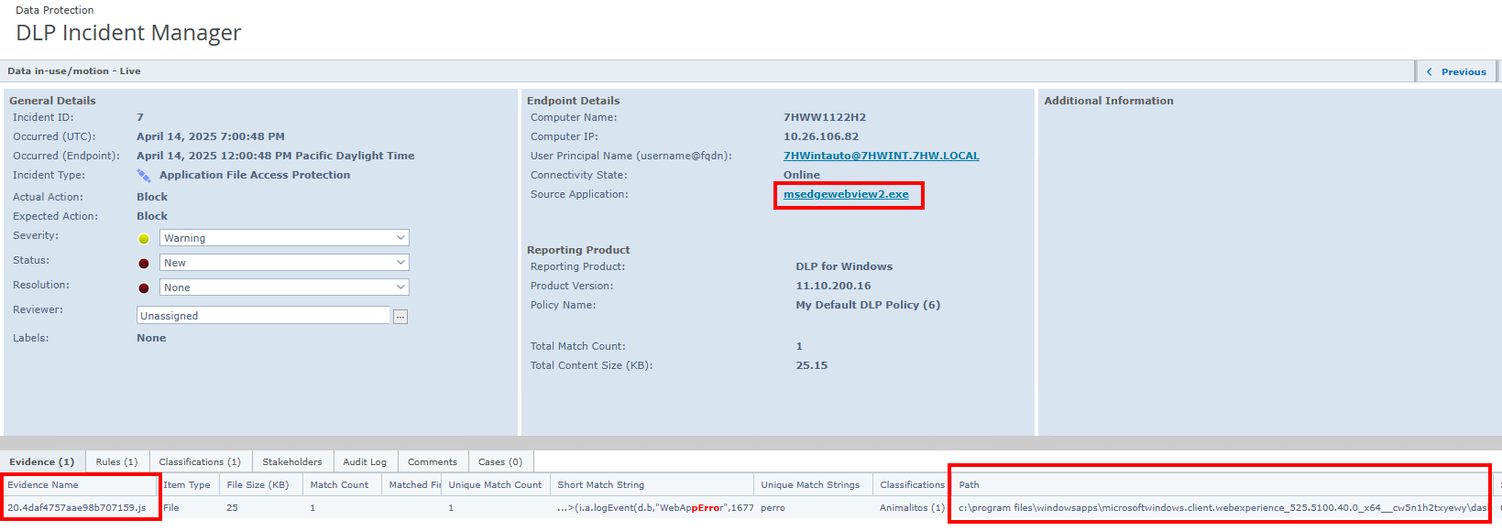Open the Stakeholders tab
The image size is (1502, 531).
coord(292,461)
